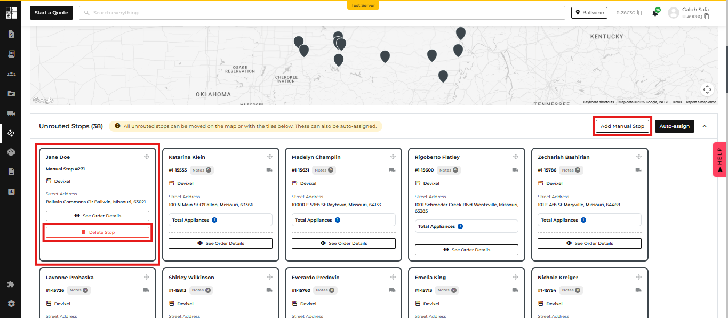Open Notes badge on Madelyn Champlin card
728x318 pixels.
323,170
